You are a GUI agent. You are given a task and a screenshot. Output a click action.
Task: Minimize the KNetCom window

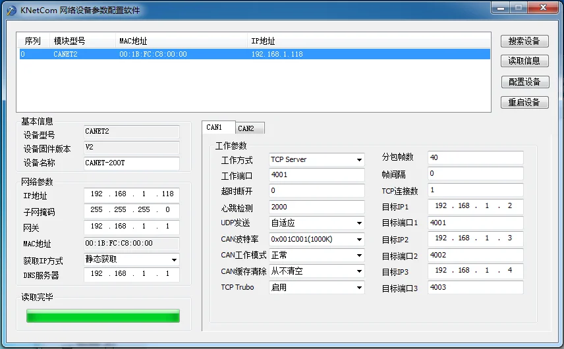click(501, 8)
